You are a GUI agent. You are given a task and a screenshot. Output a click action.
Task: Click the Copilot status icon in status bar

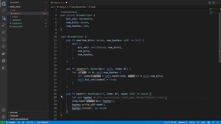click(x=209, y=122)
